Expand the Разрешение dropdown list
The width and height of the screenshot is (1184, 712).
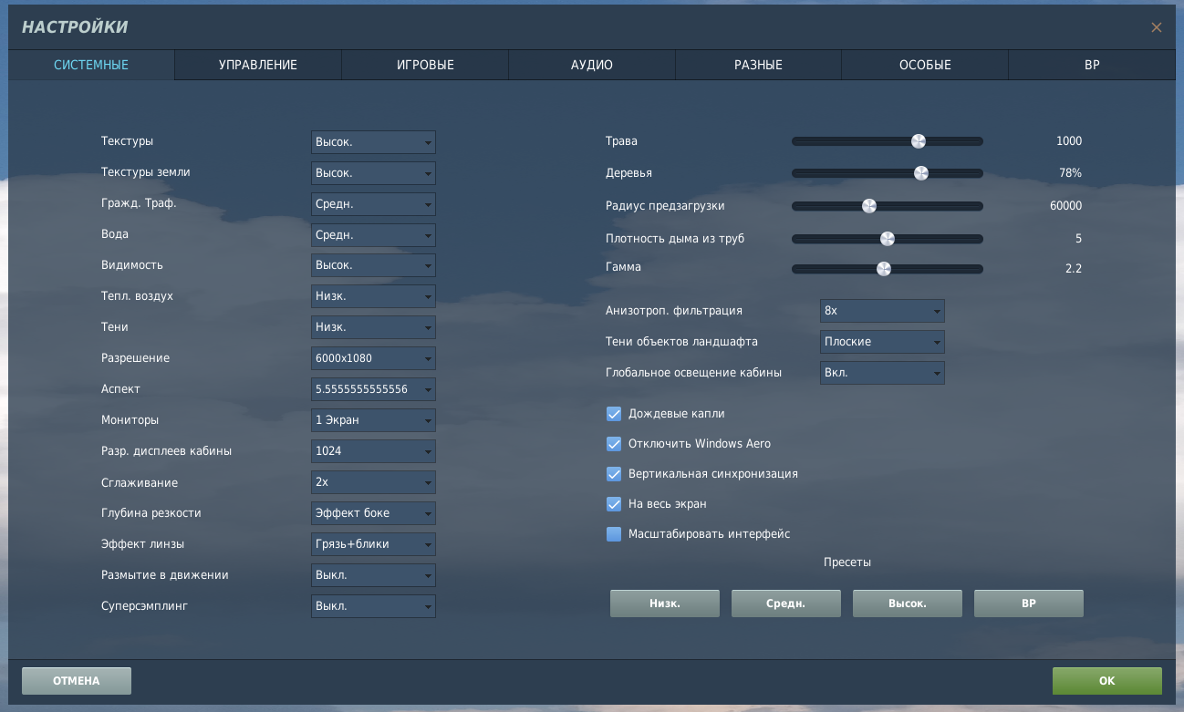(373, 358)
